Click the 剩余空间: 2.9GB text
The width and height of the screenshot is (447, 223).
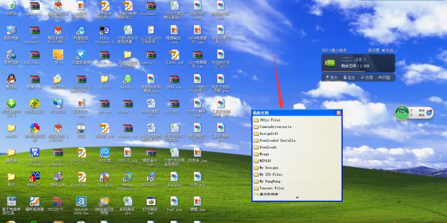tap(355, 66)
